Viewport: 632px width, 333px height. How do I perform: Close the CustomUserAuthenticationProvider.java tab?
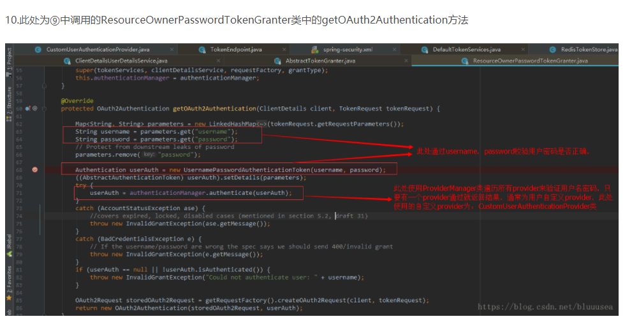pos(172,50)
